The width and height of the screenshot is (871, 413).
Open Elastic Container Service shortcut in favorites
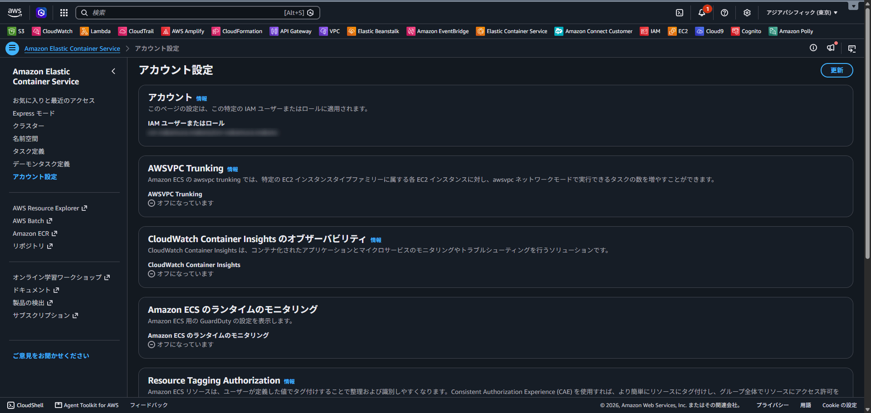pyautogui.click(x=512, y=31)
